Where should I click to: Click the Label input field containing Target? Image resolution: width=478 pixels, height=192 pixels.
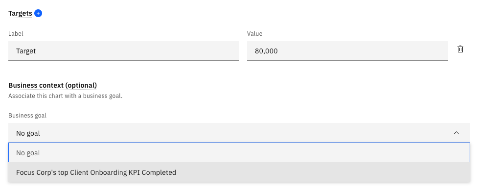point(123,51)
